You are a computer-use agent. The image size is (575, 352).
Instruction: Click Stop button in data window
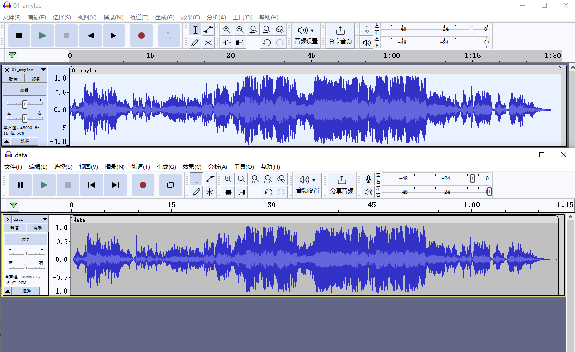[68, 185]
